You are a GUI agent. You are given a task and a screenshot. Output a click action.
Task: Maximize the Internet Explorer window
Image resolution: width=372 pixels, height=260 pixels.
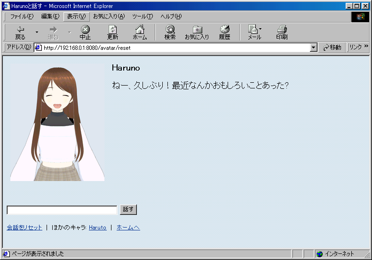click(x=356, y=6)
